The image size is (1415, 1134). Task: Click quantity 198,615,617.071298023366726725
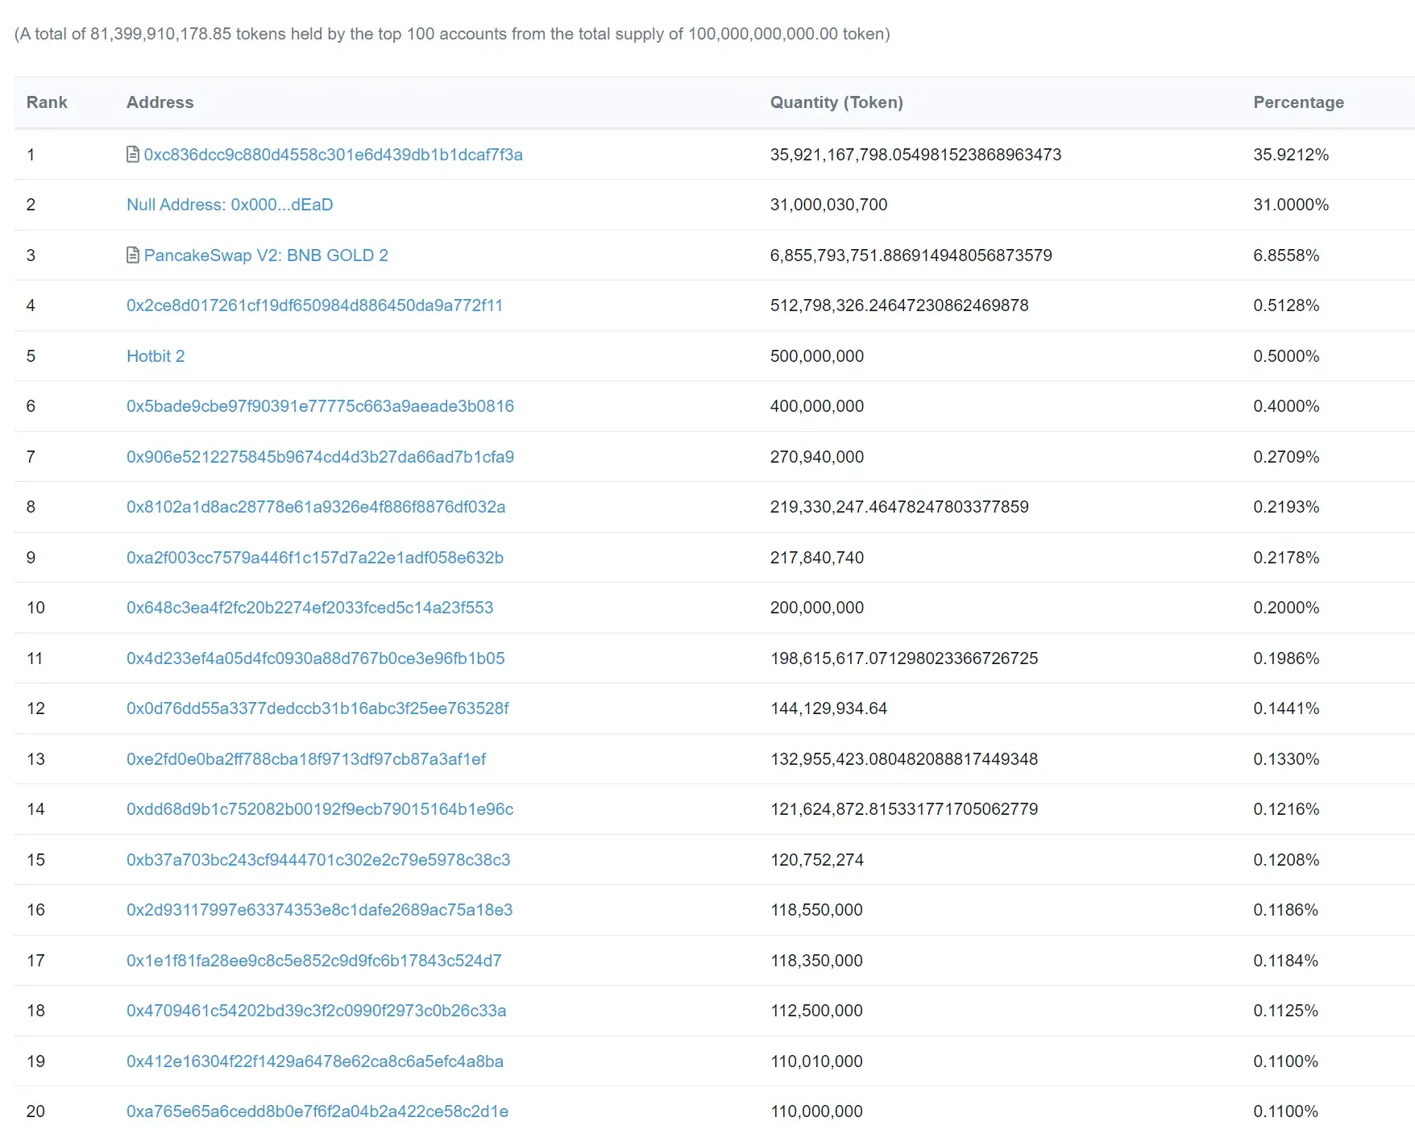[904, 658]
